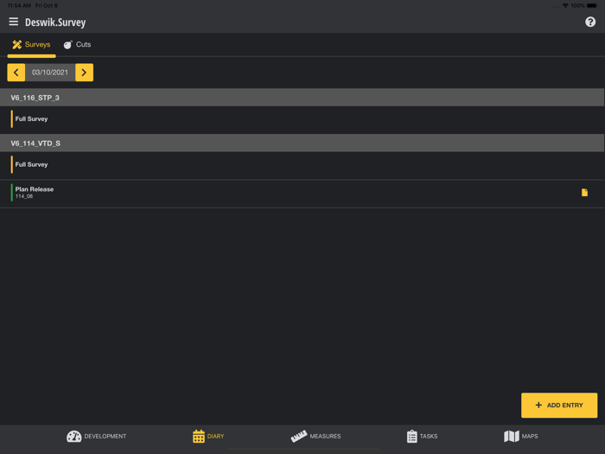Open the Plan Release 114_08 entry
The width and height of the screenshot is (605, 454).
pyautogui.click(x=302, y=193)
